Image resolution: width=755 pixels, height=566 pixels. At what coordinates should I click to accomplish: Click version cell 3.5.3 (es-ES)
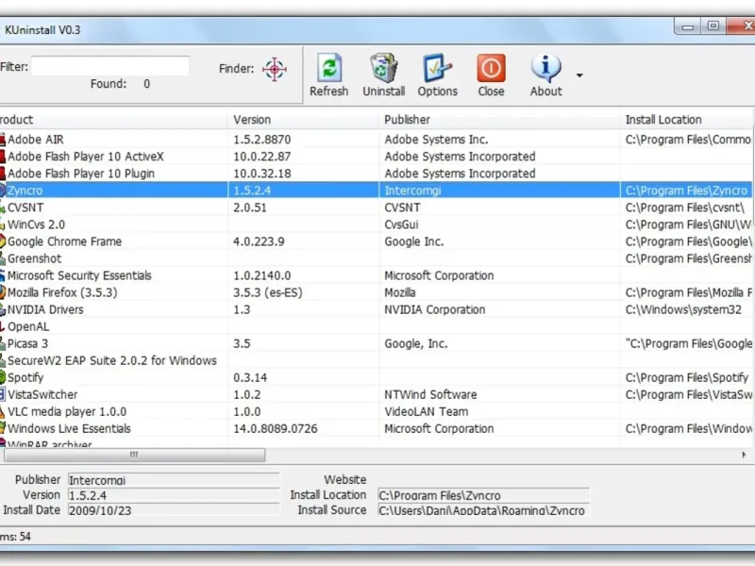pyautogui.click(x=268, y=292)
